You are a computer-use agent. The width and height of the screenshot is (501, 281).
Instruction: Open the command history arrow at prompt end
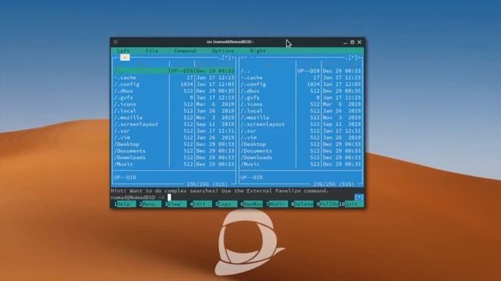(359, 197)
